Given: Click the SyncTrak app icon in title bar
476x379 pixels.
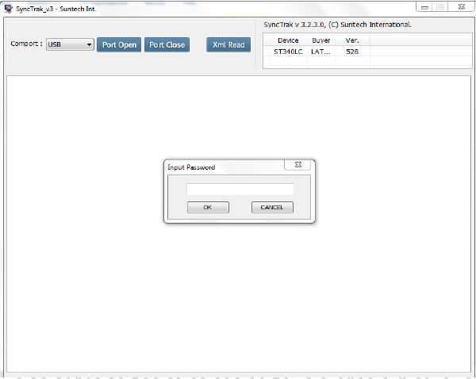Looking at the screenshot, I should pyautogui.click(x=9, y=8).
